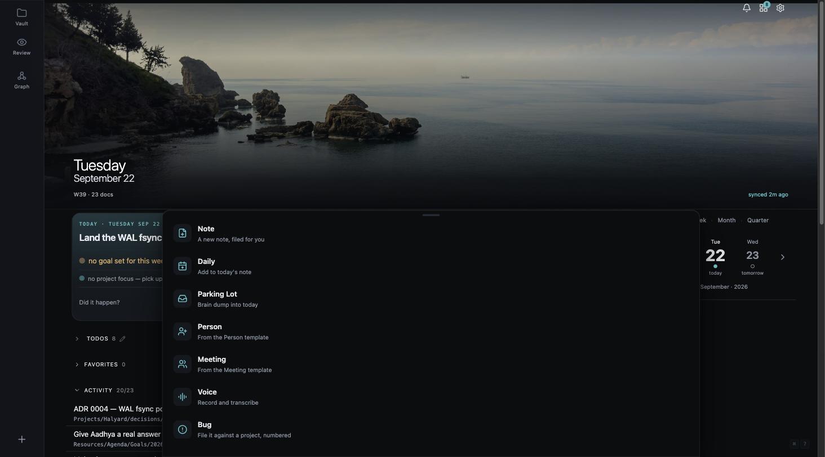Choose Meeting from the Meeting template
The width and height of the screenshot is (825, 457).
431,364
